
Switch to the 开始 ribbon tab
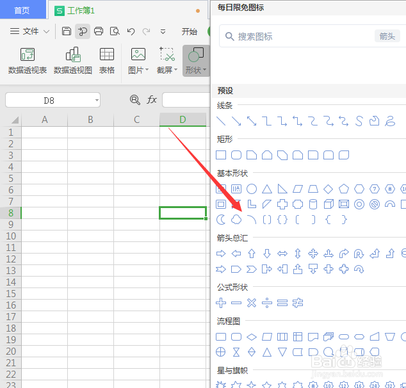tap(190, 31)
